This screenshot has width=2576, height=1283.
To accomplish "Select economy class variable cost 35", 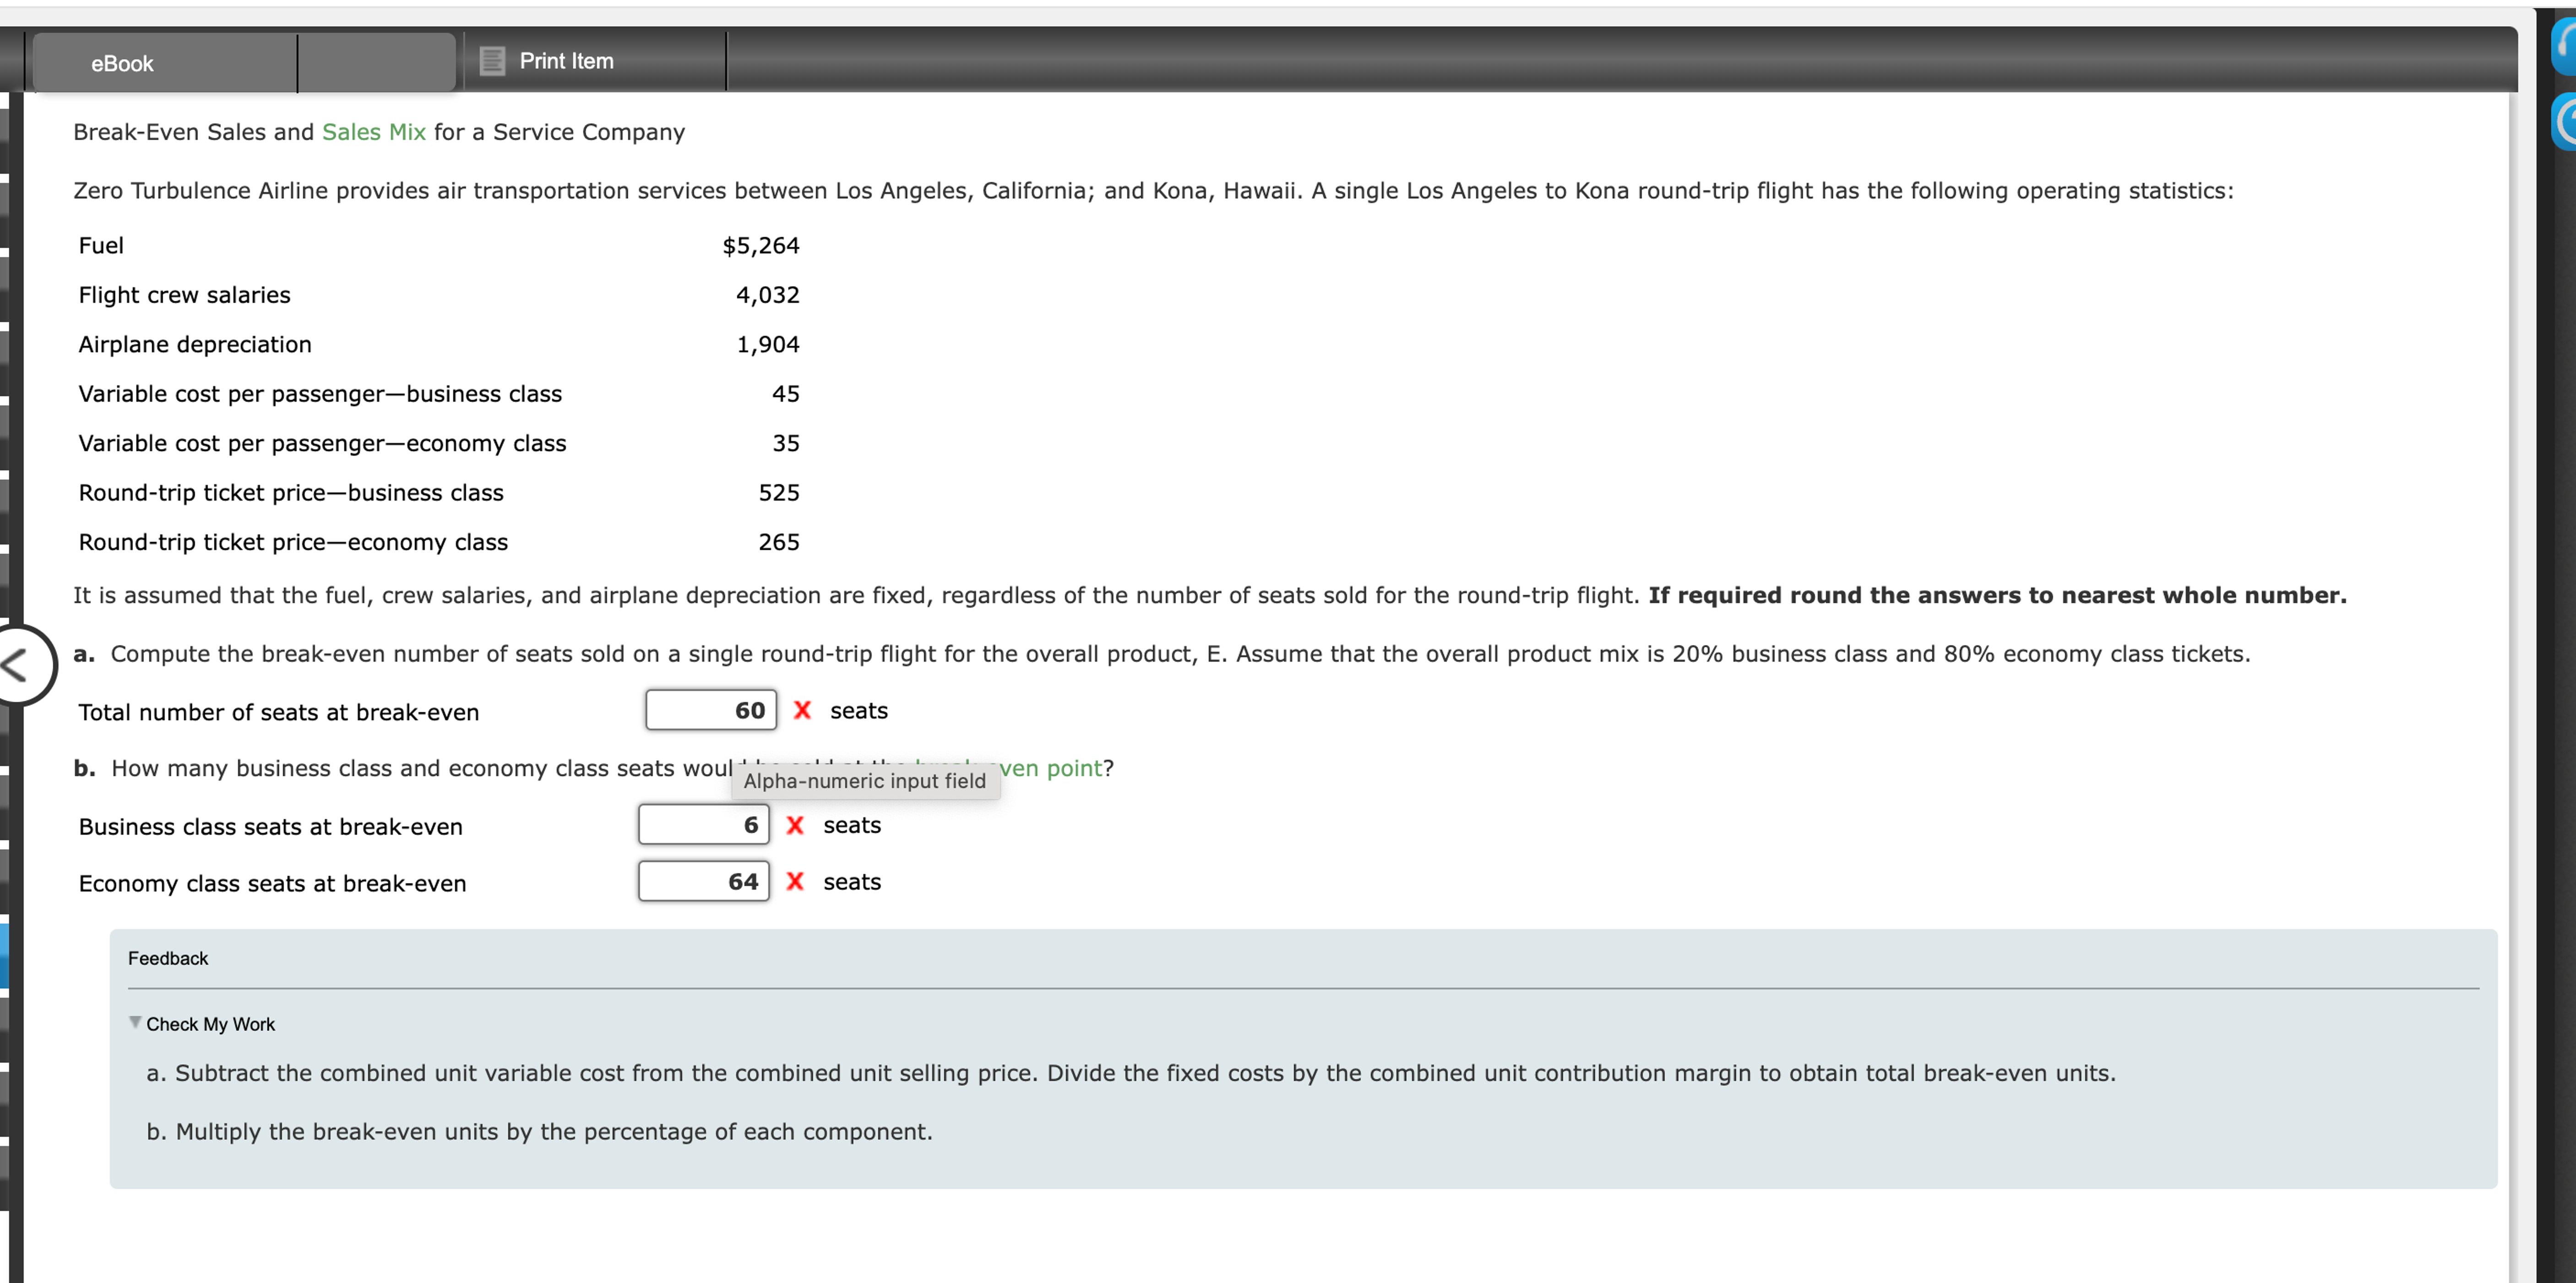I will [x=786, y=443].
